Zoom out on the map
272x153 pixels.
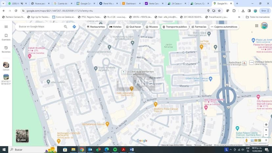click(266, 135)
